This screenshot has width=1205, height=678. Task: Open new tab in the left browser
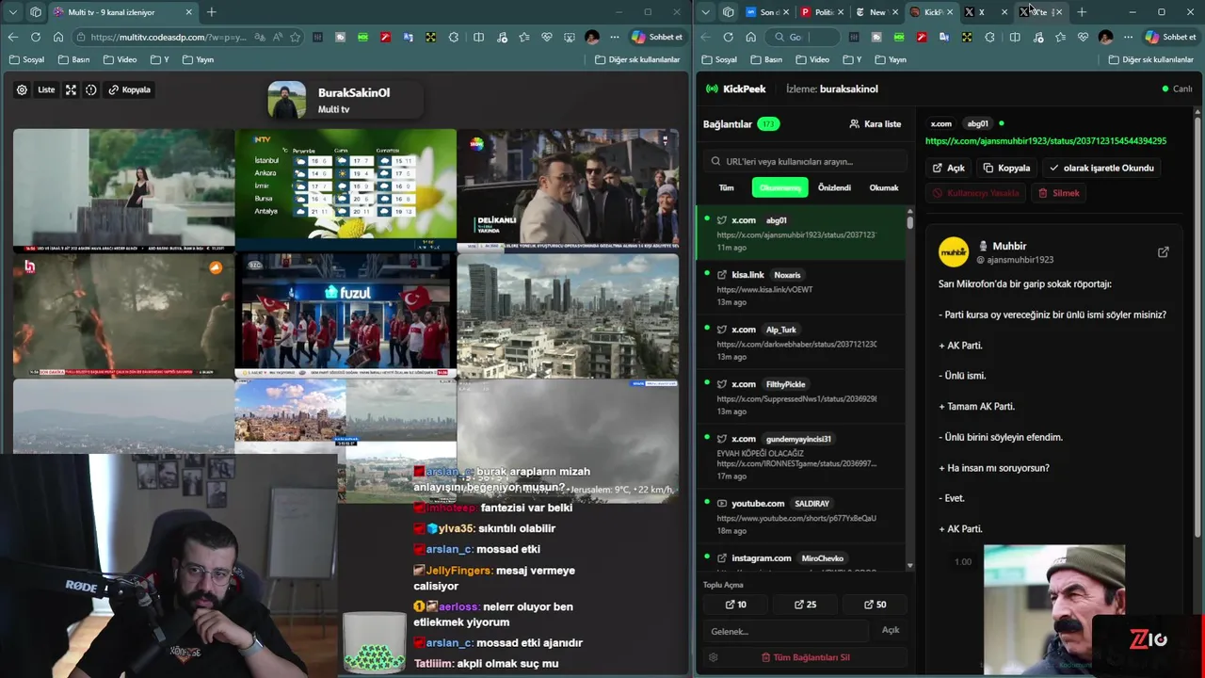(x=211, y=12)
